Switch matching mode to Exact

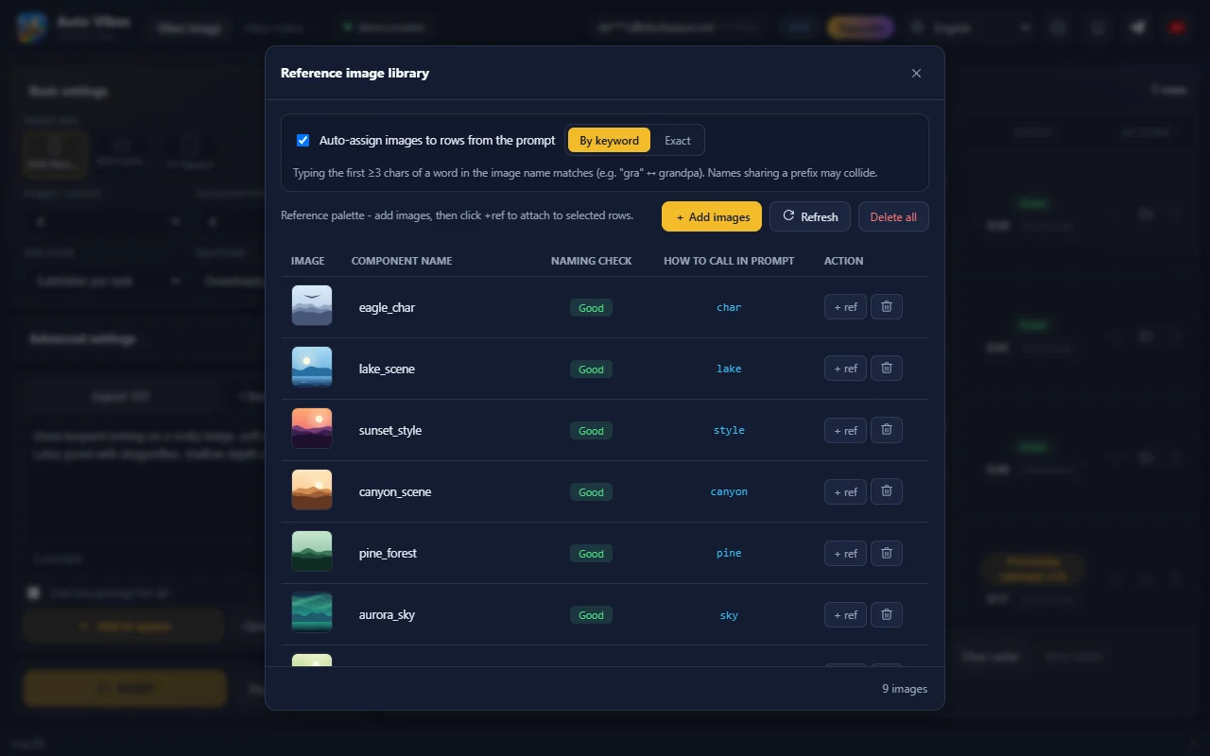click(x=677, y=140)
